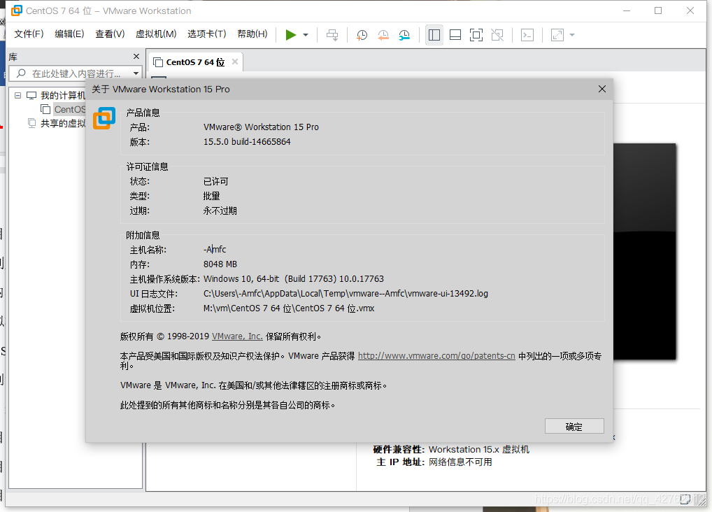This screenshot has height=512, width=712.
Task: Take a snapshot of the virtual machine
Action: [362, 35]
